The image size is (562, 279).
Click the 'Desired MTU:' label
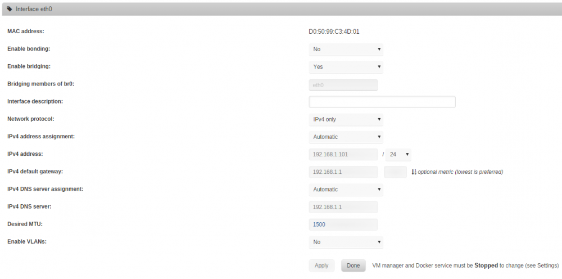tap(25, 224)
